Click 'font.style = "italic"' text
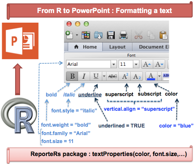This screenshot has height=164, width=194. (74, 111)
